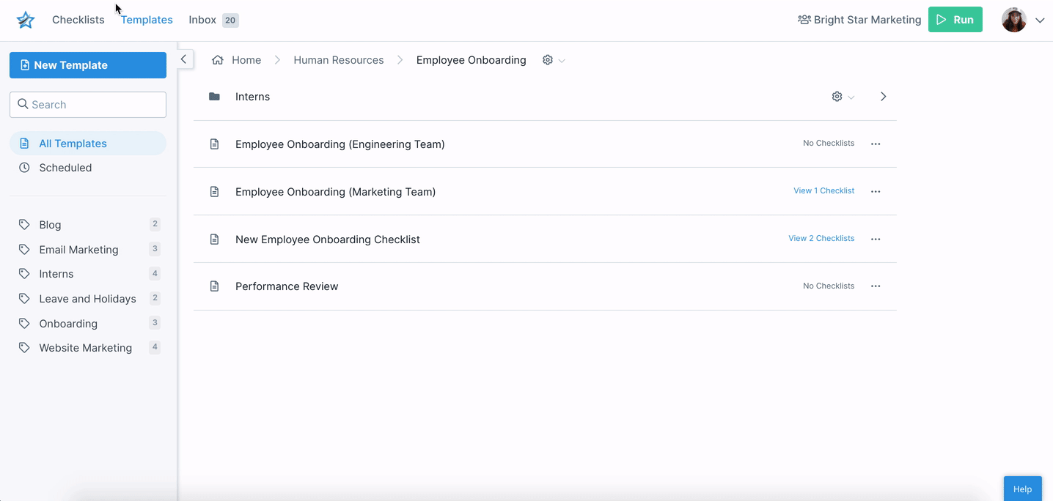
Task: Open more options for Engineering Team template
Action: (x=876, y=144)
